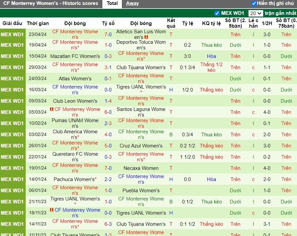Image resolution: width=297 pixels, height=236 pixels.
Task: Open the 2-2 score against Pachuca
Action: [x=108, y=179]
